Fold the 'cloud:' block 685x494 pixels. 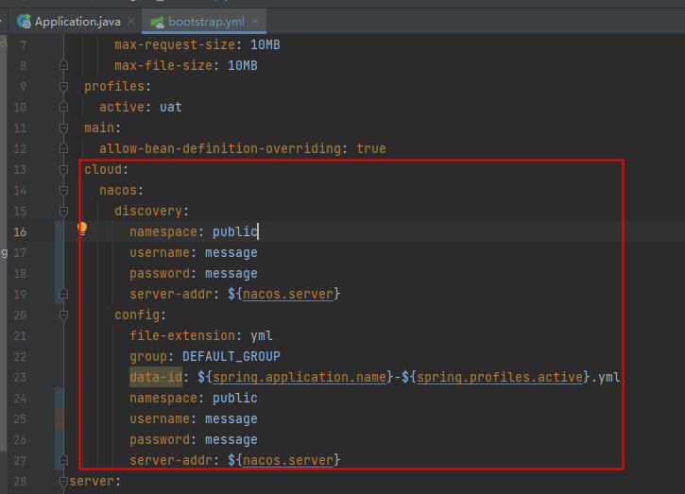coord(63,169)
